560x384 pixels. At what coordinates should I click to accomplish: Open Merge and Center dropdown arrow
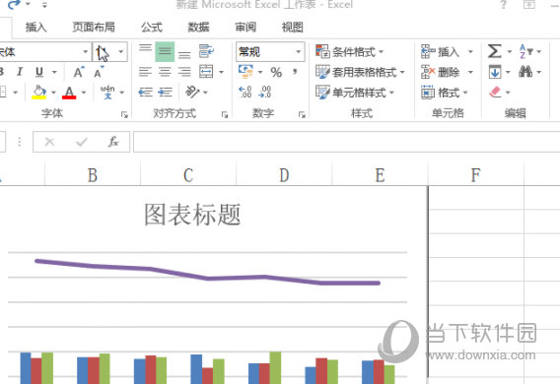pos(222,73)
